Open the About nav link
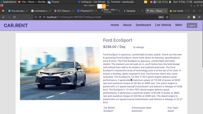The width and height of the screenshot is (203, 114). tap(127, 25)
